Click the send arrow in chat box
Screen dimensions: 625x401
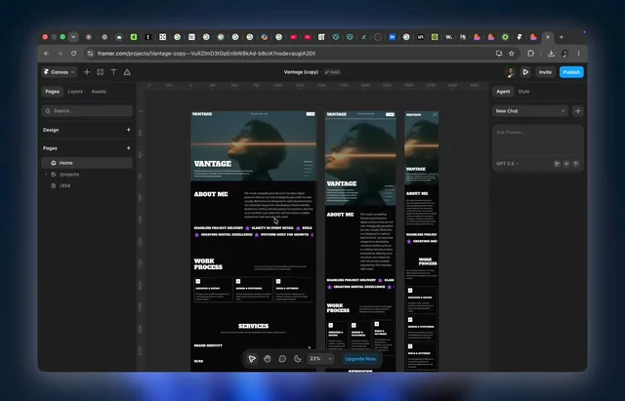tap(575, 164)
